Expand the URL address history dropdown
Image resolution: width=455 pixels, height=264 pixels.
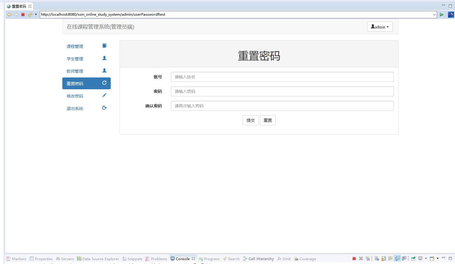(x=433, y=14)
